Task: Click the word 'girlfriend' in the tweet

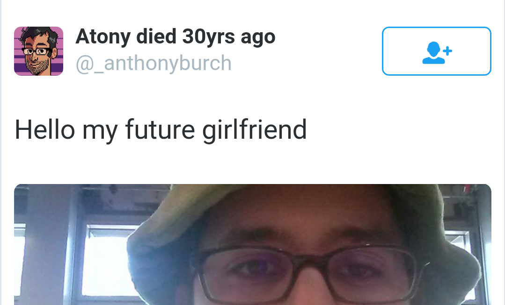Action: [x=255, y=130]
